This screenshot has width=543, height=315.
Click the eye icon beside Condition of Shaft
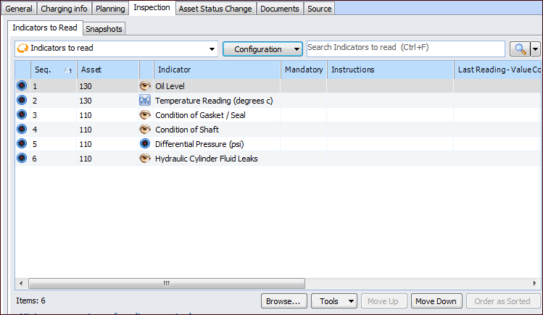145,130
